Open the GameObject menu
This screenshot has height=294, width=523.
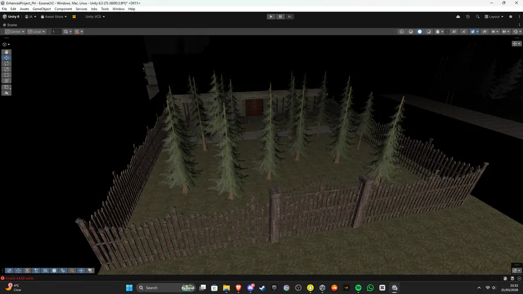(x=42, y=9)
